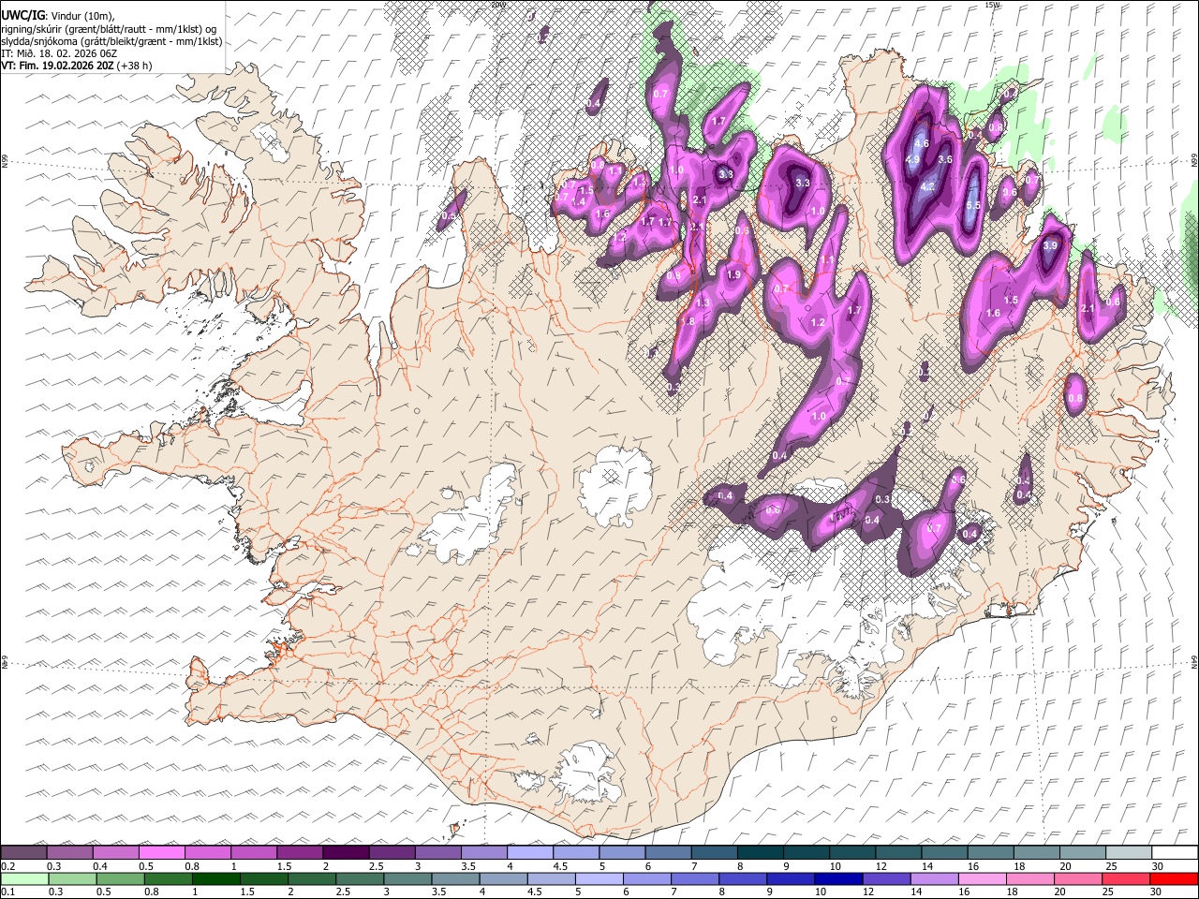Click the 'Vindur (10m)' header text

81,16
